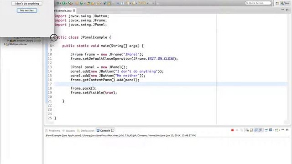Image resolution: width=292 pixels, height=164 pixels.
Task: Click "import javax.swing.JFrame;" line
Action: [80, 20]
